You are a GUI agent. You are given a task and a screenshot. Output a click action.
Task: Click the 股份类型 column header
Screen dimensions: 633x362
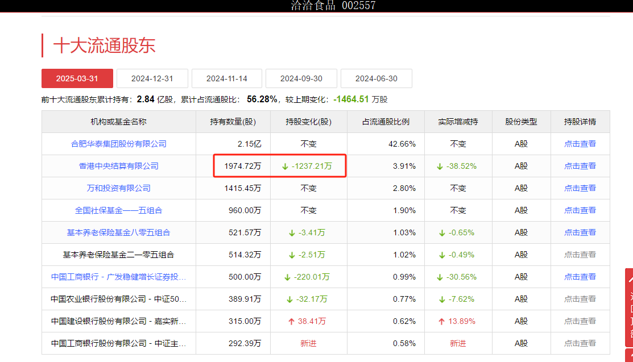tap(521, 122)
